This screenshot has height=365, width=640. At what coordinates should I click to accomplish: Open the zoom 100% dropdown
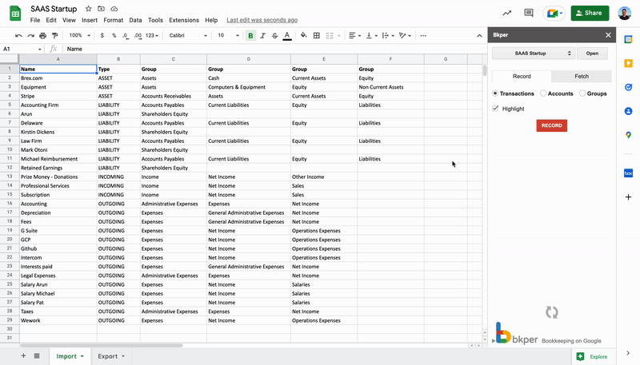click(x=79, y=36)
